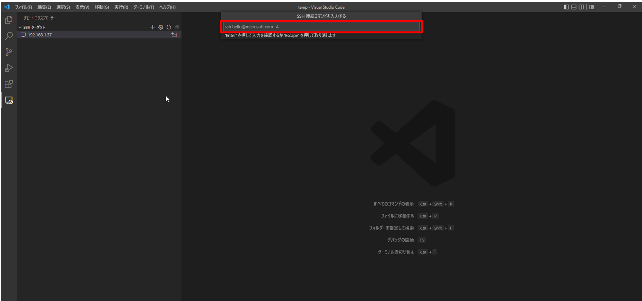Click the ターミナルの切り替え hint text
The width and height of the screenshot is (642, 301).
point(396,252)
